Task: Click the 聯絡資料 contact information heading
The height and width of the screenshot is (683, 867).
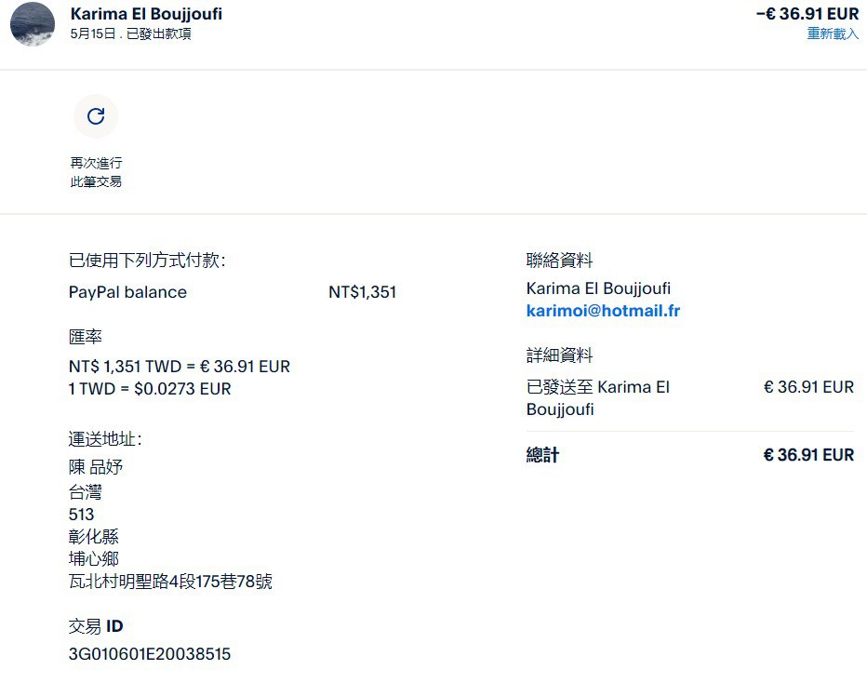Action: point(560,260)
